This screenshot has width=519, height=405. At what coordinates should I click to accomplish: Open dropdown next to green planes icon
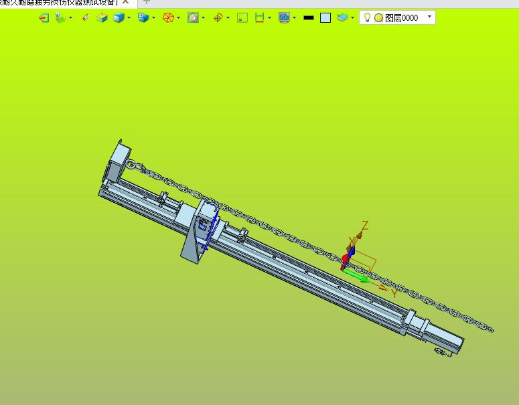(70, 18)
